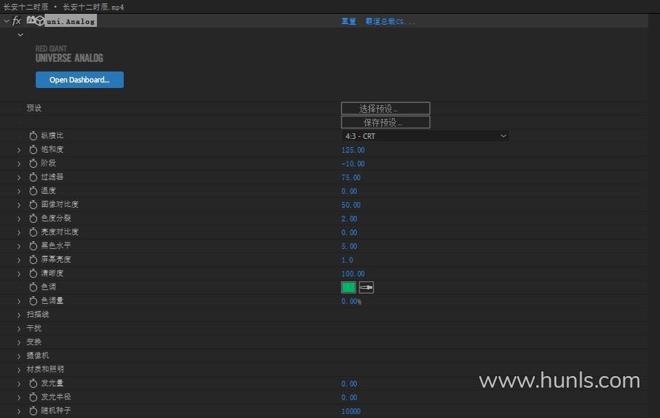
Task: Click the 过滤器 value 75.00
Action: click(x=351, y=177)
